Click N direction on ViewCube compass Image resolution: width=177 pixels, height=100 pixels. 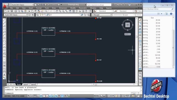pyautogui.click(x=127, y=20)
